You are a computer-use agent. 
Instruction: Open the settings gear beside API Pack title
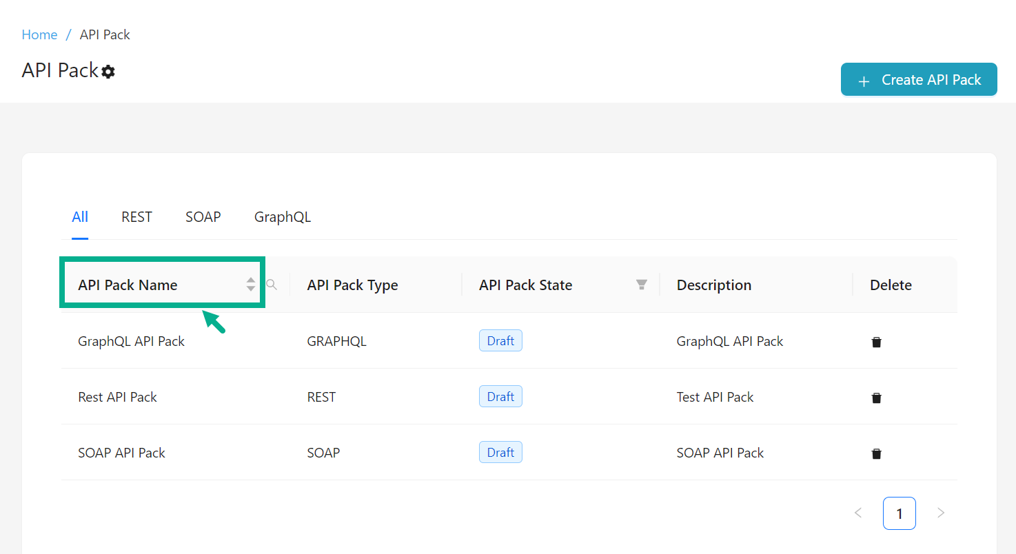[108, 72]
